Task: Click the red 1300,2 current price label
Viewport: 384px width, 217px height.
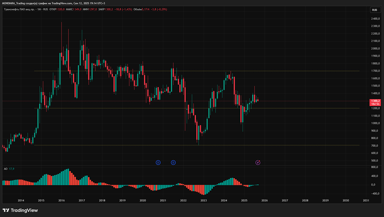Action: pos(375,102)
